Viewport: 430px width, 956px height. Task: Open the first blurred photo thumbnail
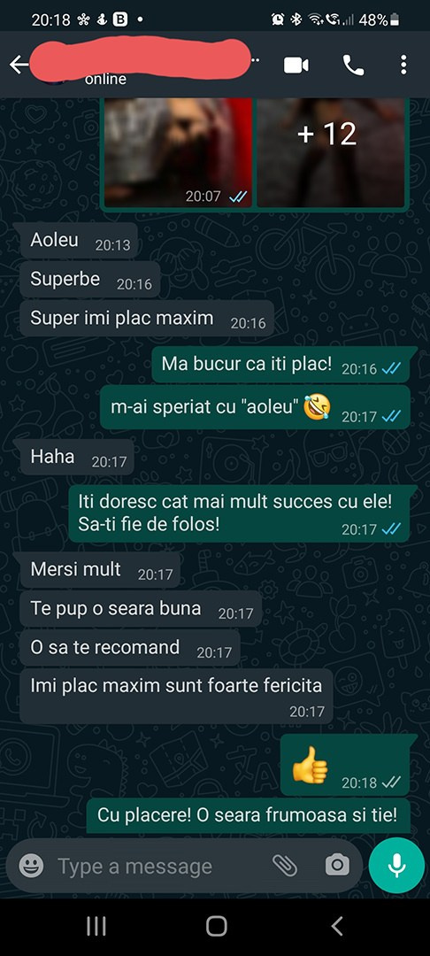(x=178, y=153)
